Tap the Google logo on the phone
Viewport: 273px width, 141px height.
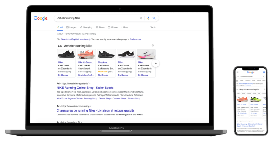coord(251,72)
